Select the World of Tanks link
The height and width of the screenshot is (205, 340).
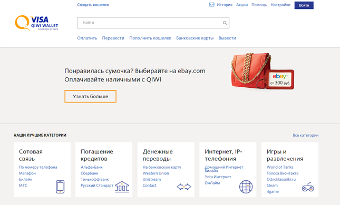(x=280, y=167)
